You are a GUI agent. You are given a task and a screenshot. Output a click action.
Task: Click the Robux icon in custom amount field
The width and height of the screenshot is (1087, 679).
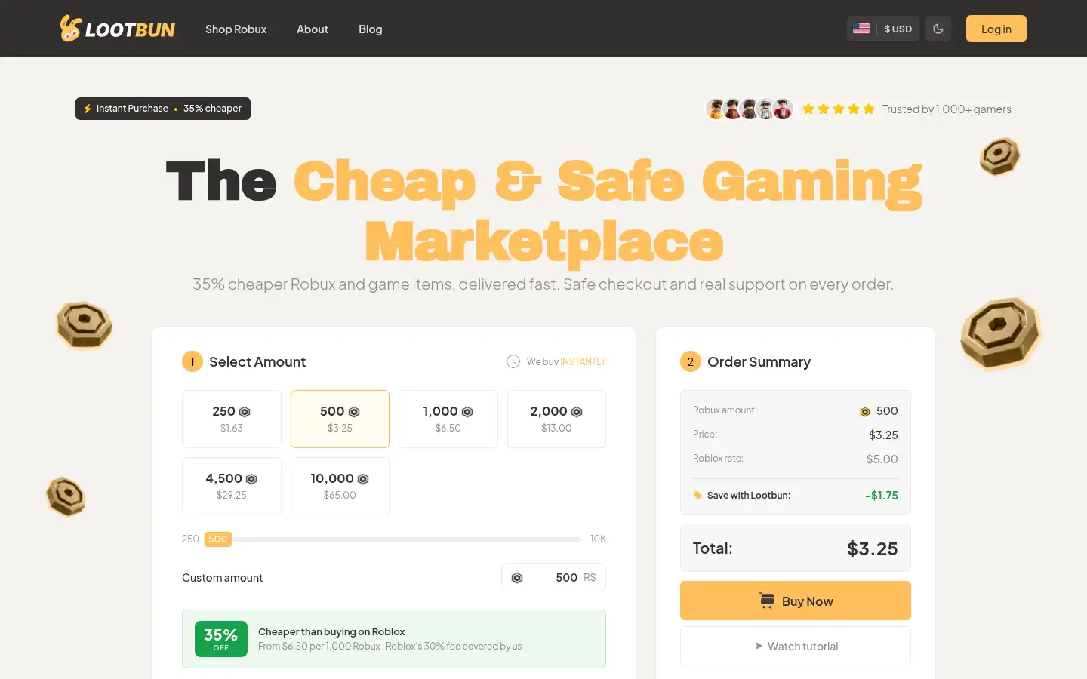[x=517, y=578]
